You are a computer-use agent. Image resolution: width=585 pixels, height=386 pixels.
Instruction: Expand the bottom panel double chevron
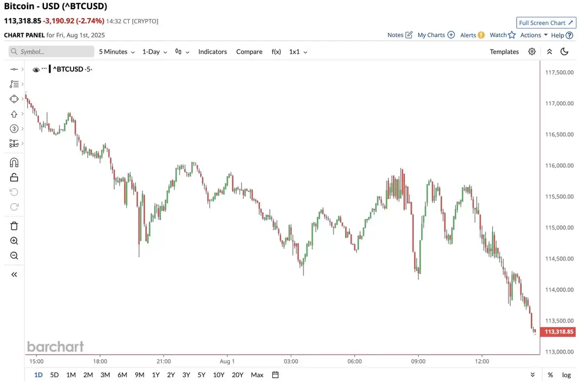(532, 375)
